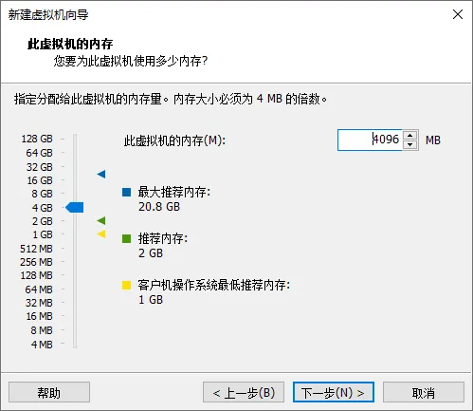
Task: Click the 8 MB slider label
Action: [x=42, y=330]
